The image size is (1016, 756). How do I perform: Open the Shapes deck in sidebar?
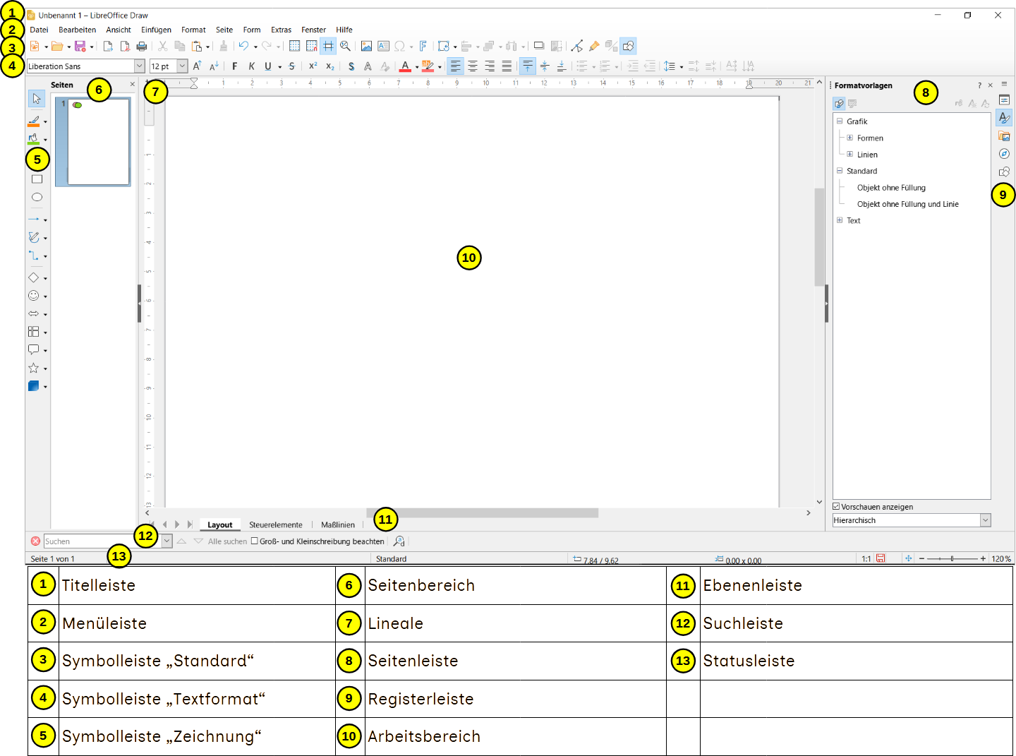point(1004,172)
